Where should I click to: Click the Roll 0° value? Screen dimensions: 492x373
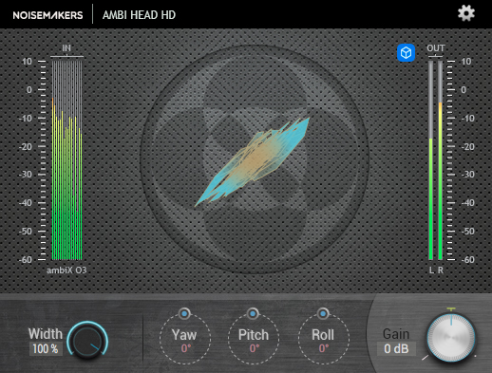point(324,348)
